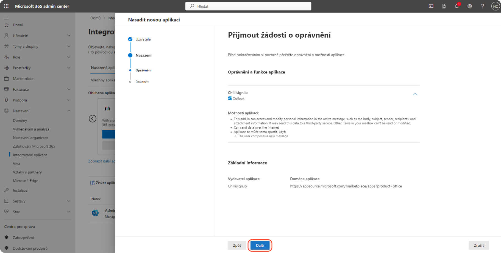Click the Podpora headset icon
501x253 pixels.
pyautogui.click(x=7, y=100)
